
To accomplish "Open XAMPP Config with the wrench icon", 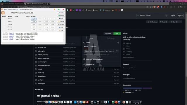I will [x=61, y=13].
